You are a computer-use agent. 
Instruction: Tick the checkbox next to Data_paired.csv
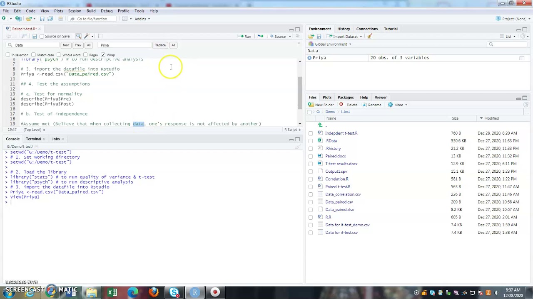point(311,202)
